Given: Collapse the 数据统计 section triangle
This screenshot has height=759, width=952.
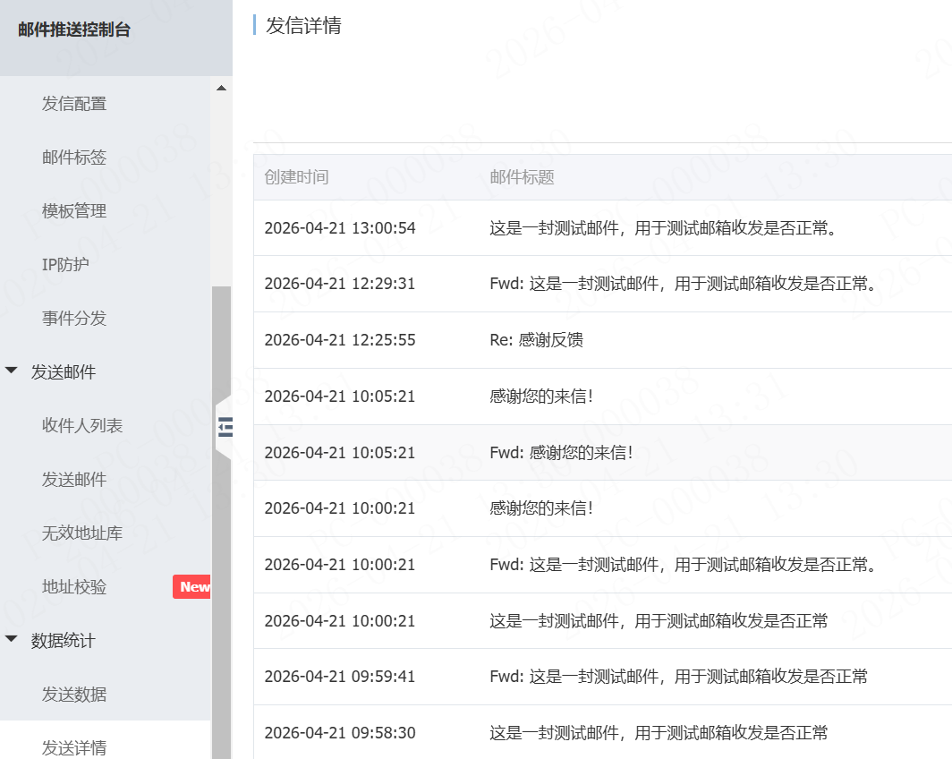Looking at the screenshot, I should coord(10,640).
